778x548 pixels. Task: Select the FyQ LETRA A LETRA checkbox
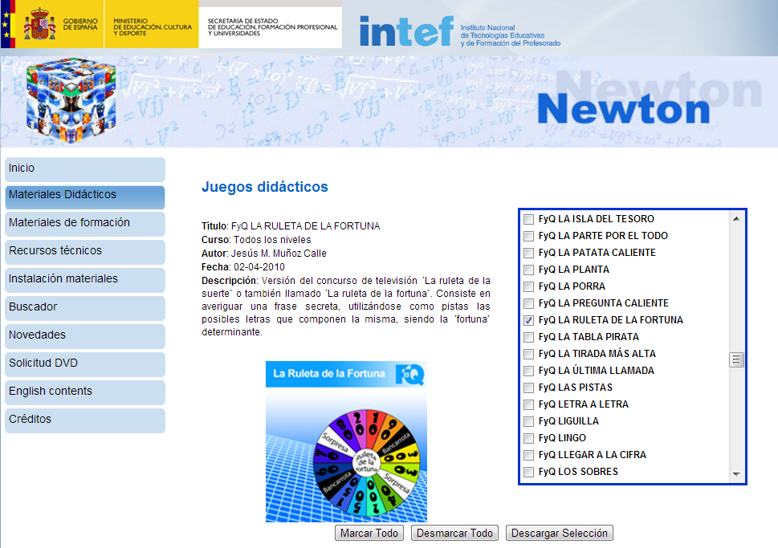(529, 404)
